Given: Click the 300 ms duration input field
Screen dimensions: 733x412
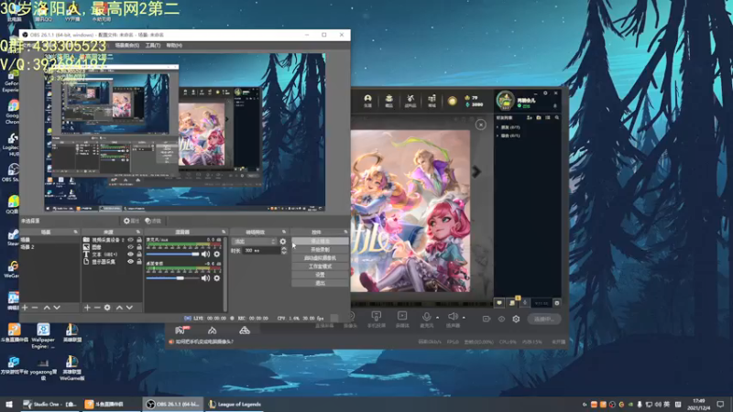Looking at the screenshot, I should coord(261,251).
